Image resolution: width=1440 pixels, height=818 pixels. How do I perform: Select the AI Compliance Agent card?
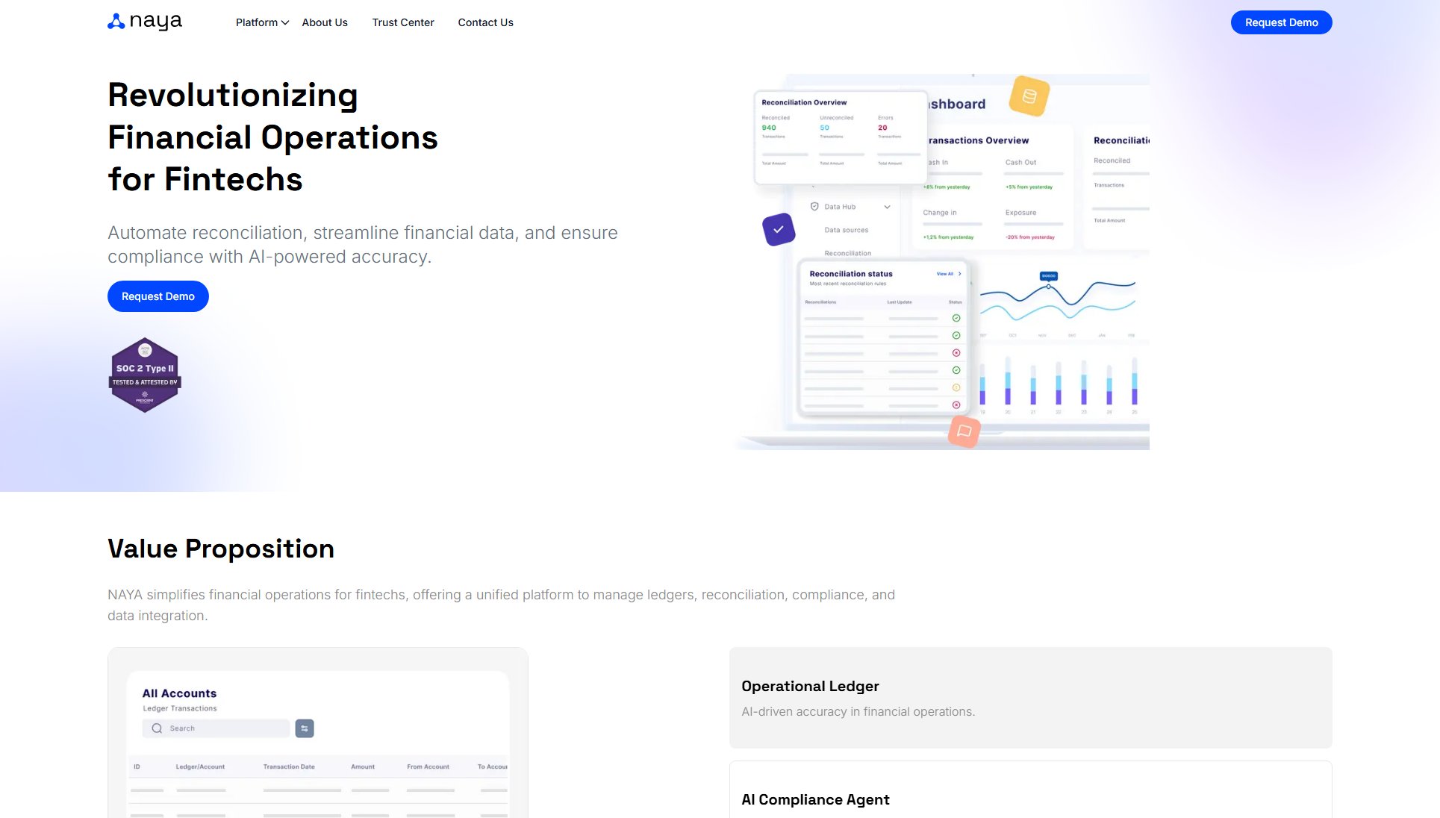coord(1030,795)
